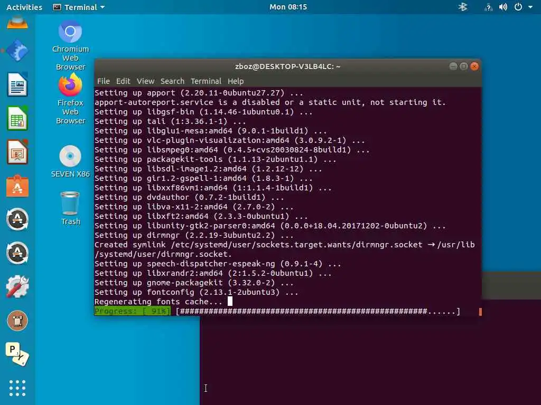This screenshot has width=541, height=405.
Task: Open the brown round app icon in dock
Action: click(x=17, y=320)
